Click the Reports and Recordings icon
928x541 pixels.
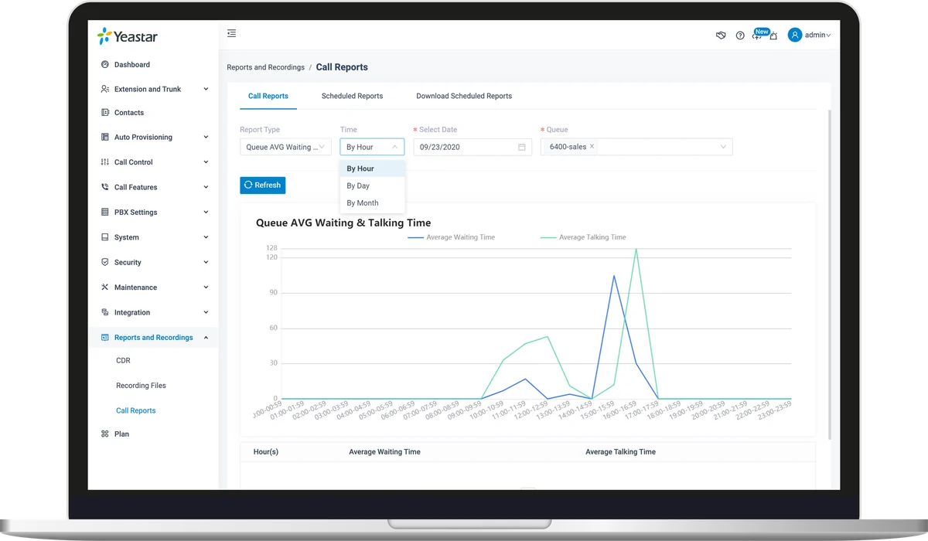point(105,337)
